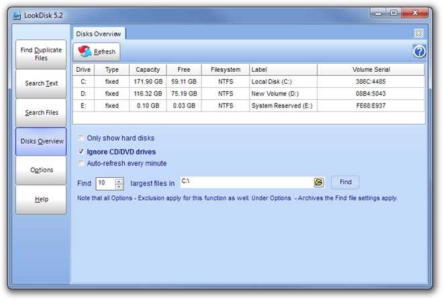Click free space value 75.19 GB
Image resolution: width=443 pixels, height=300 pixels.
pyautogui.click(x=184, y=93)
